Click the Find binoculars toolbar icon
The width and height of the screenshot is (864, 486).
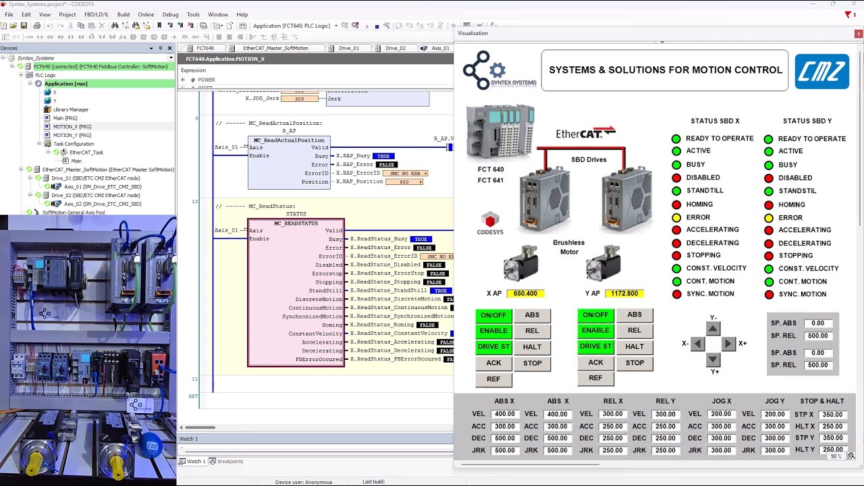[115, 26]
